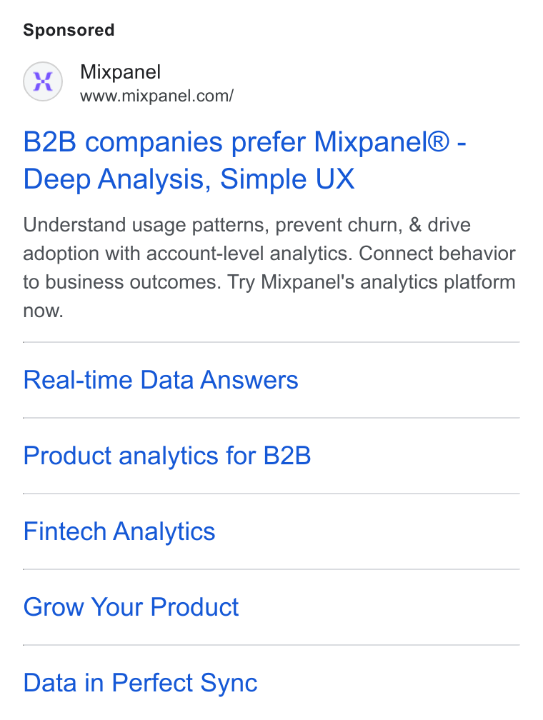This screenshot has height=720, width=543.
Task: Click 'account-level analytics' in the description
Action: (x=249, y=254)
